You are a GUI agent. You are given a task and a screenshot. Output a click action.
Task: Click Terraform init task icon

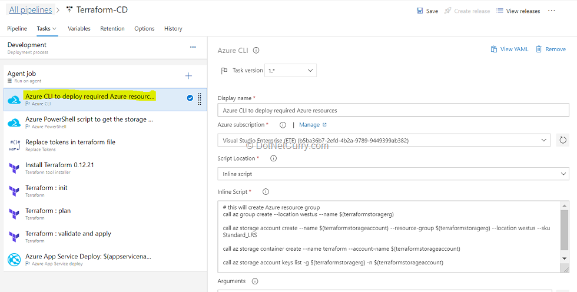coord(14,191)
